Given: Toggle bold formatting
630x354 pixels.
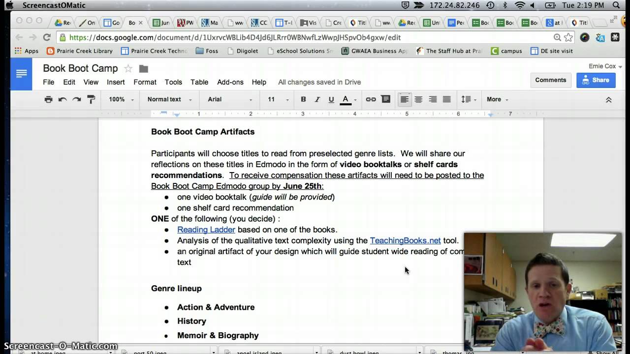Looking at the screenshot, I should [303, 99].
